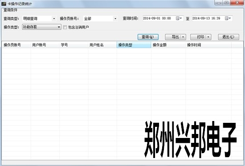The image size is (245, 166).
Task: Click the 退出(C) button
Action: [229, 37]
